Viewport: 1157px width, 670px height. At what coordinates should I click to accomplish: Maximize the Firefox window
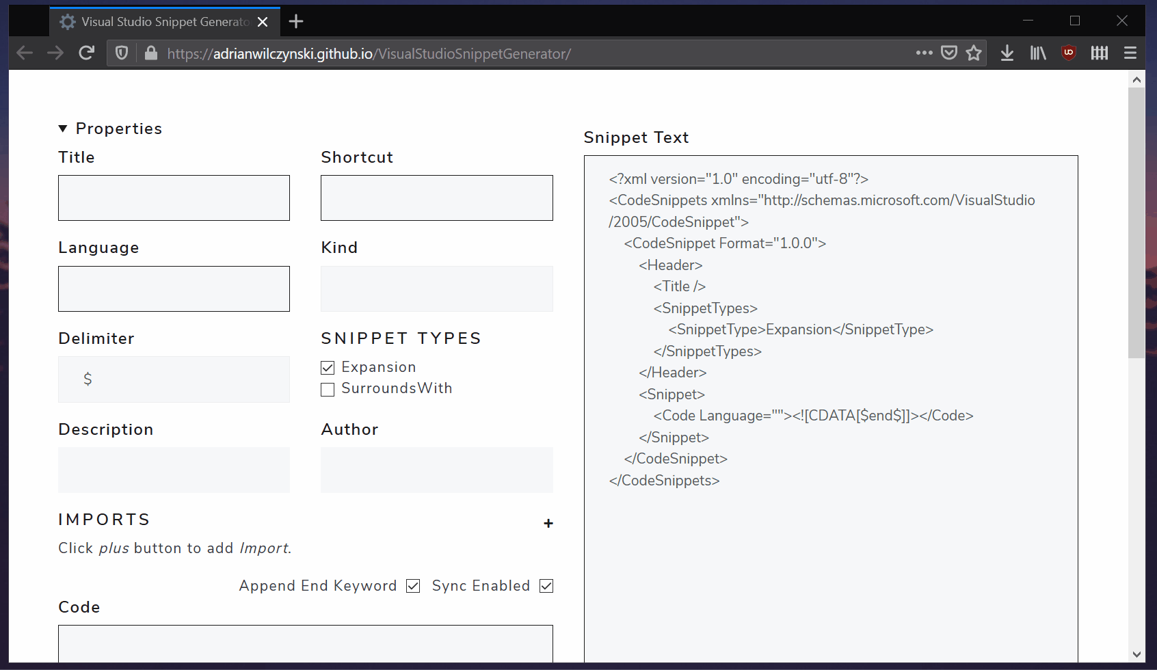(1075, 21)
